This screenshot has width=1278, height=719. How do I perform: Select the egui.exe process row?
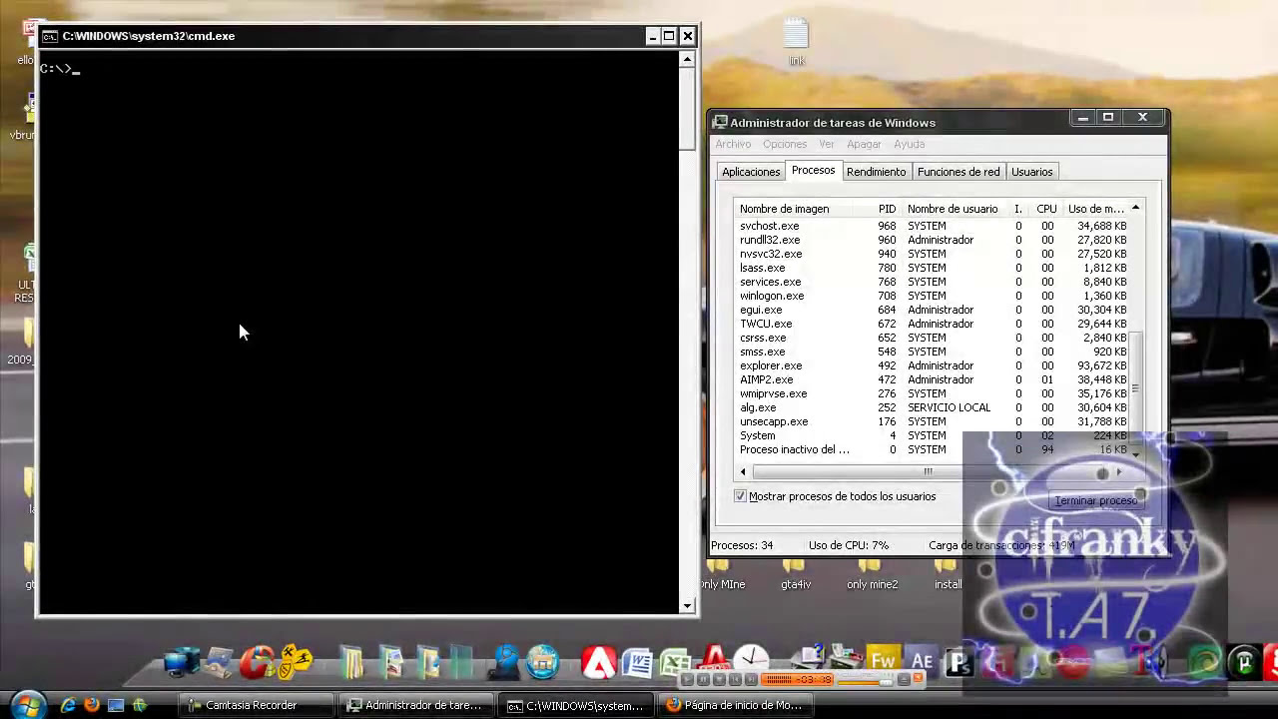pyautogui.click(x=933, y=310)
